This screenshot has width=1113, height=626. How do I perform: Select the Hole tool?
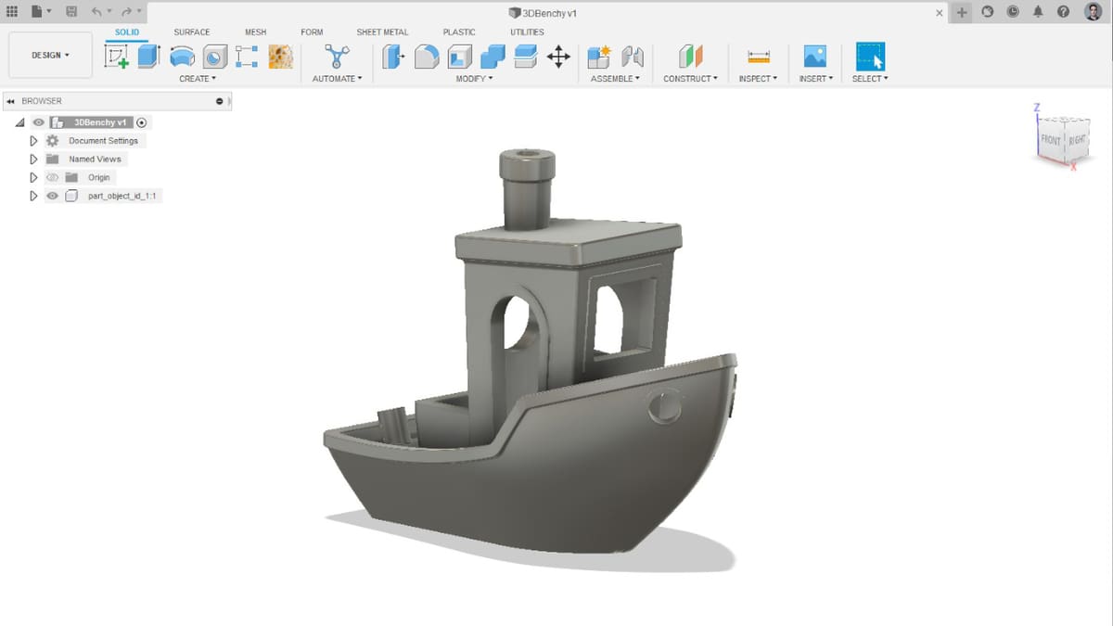pos(214,57)
